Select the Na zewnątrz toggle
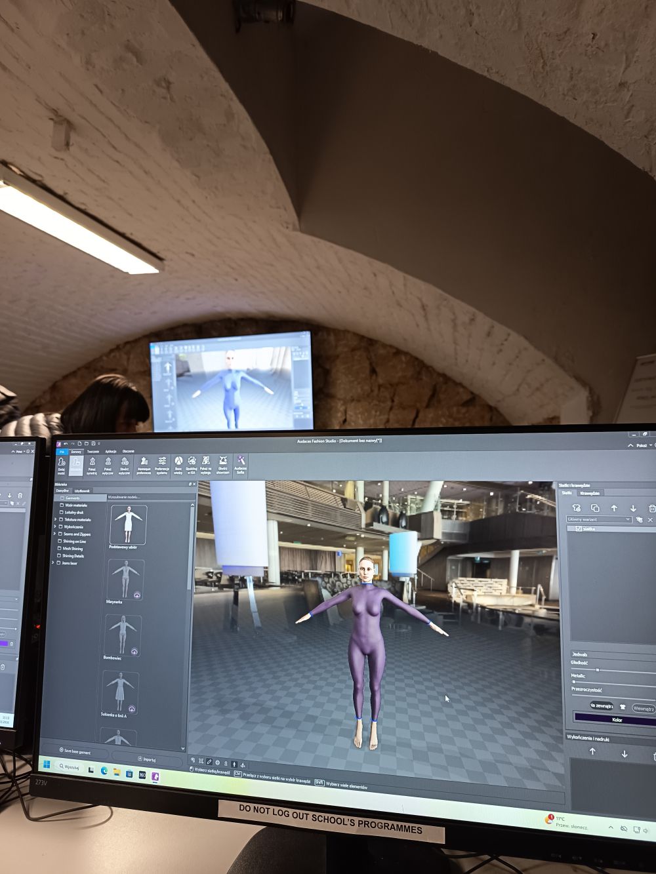This screenshot has height=874, width=656. (x=601, y=705)
